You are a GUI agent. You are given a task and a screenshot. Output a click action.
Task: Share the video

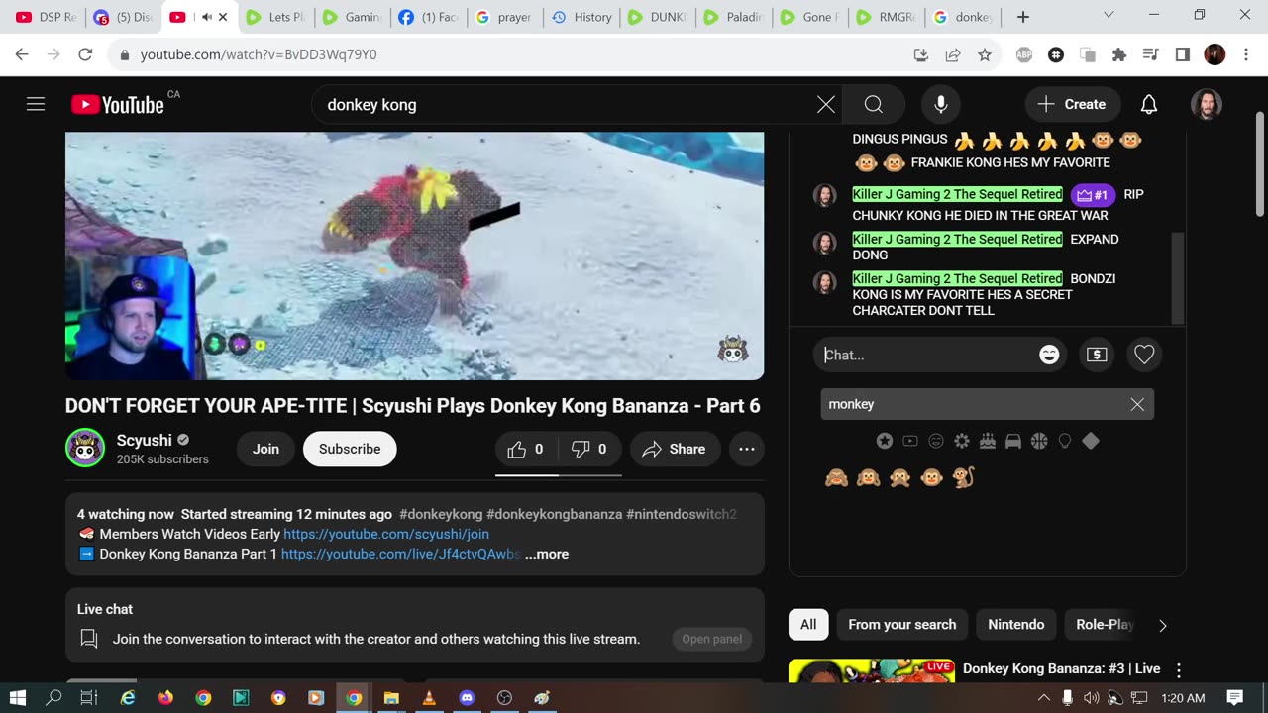(x=675, y=449)
